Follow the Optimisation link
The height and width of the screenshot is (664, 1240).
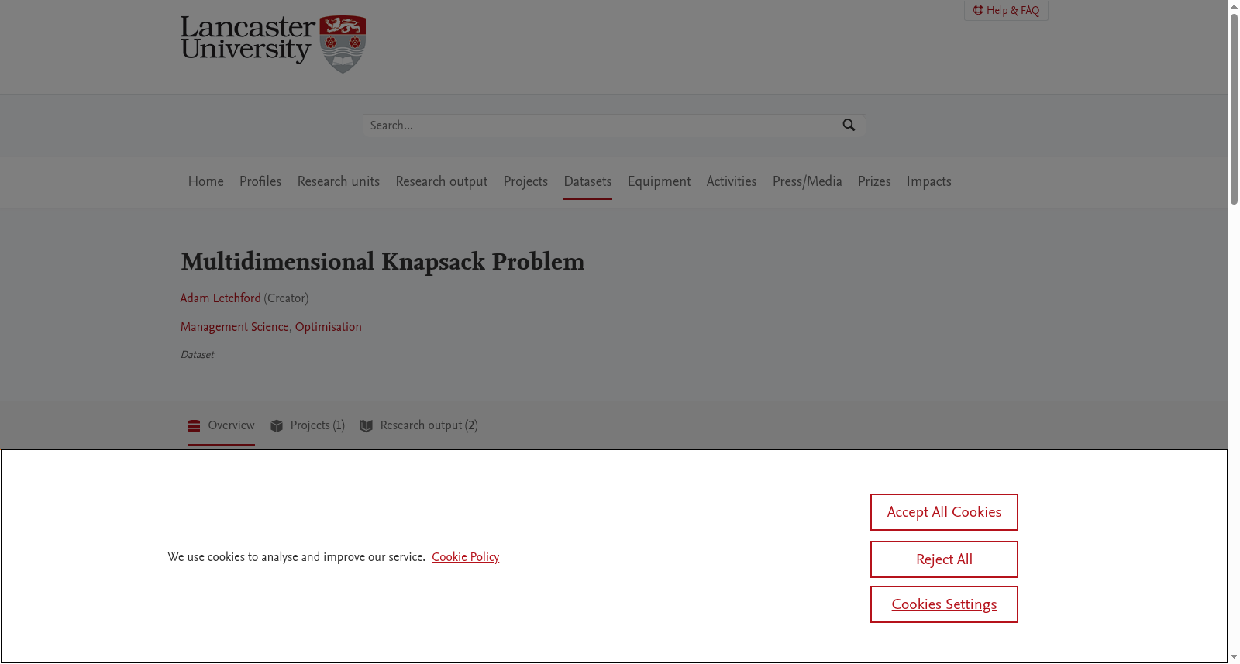coord(329,327)
